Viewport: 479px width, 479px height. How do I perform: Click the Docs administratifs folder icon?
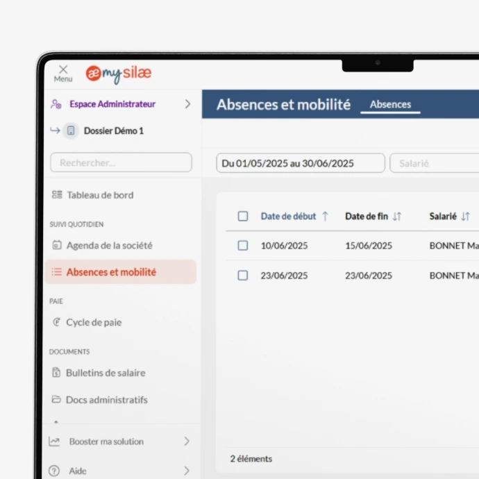(x=56, y=399)
